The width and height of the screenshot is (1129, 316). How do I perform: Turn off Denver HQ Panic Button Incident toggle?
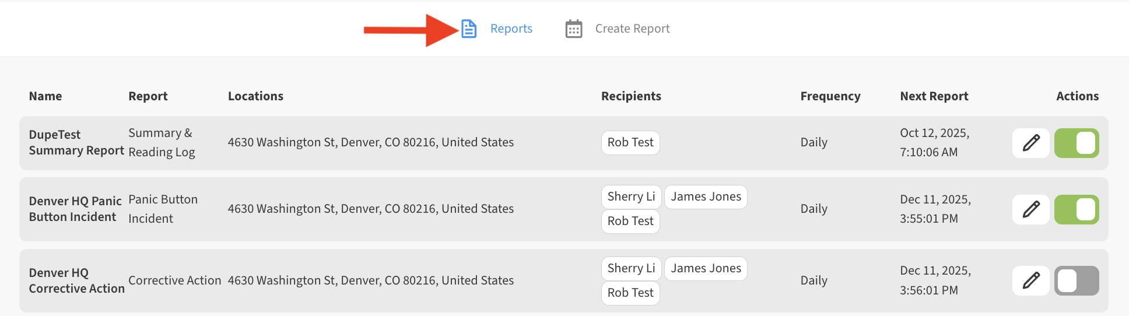point(1076,209)
